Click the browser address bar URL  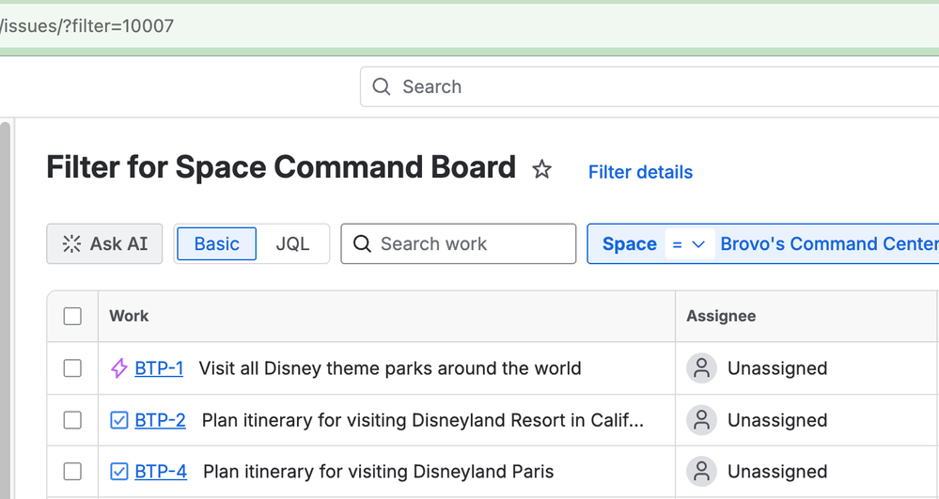87,25
